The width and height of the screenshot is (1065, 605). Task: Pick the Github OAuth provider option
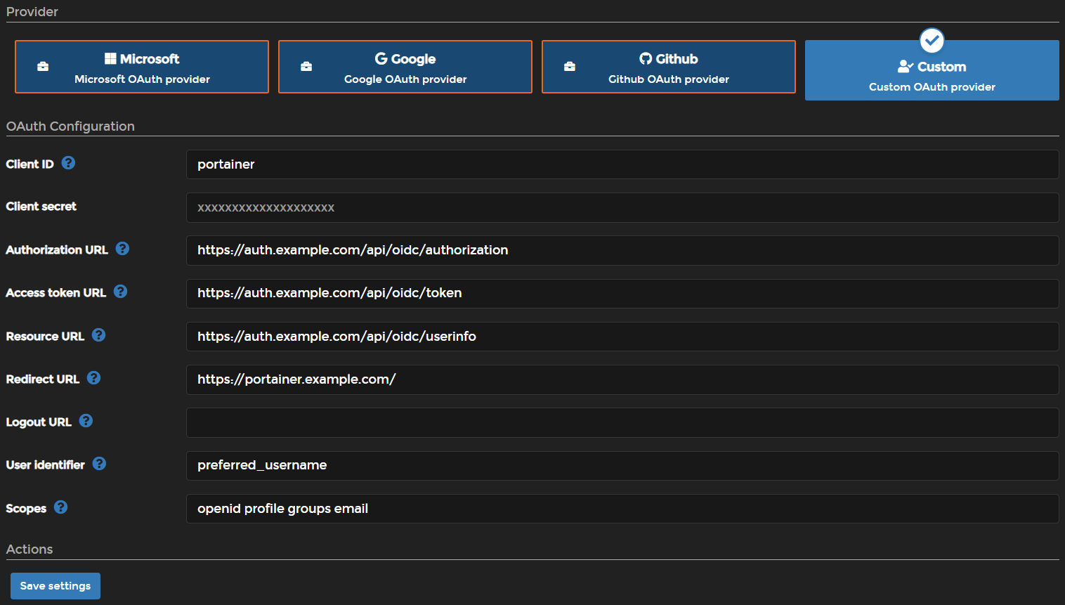tap(669, 67)
